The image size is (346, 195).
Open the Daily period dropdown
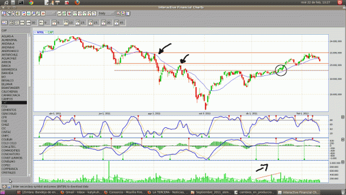(x=106, y=14)
